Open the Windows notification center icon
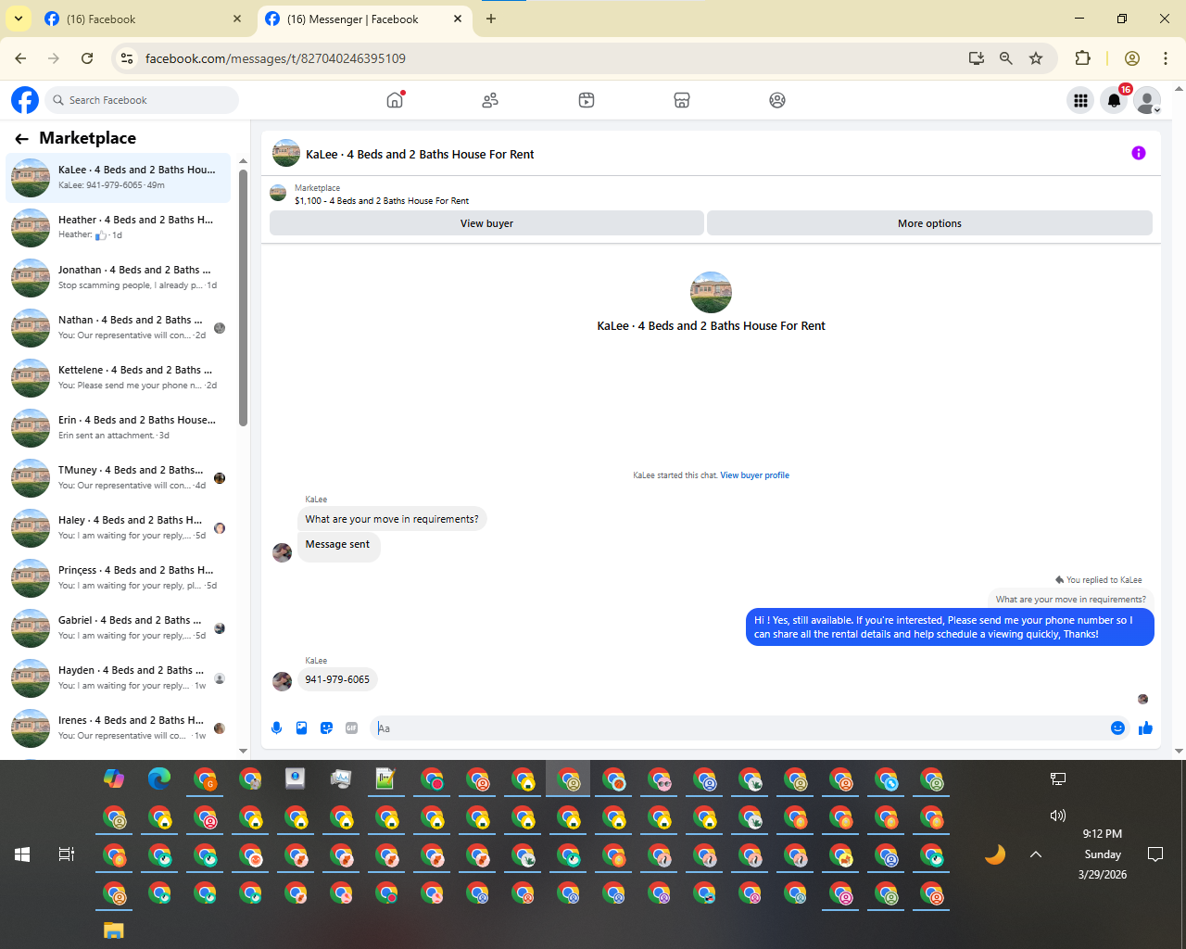1186x949 pixels. 1155,854
